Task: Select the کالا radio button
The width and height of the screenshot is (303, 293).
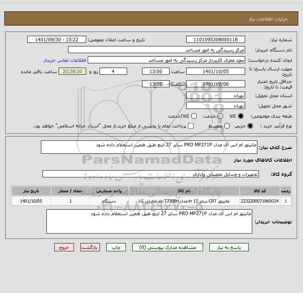Action: click(x=241, y=116)
